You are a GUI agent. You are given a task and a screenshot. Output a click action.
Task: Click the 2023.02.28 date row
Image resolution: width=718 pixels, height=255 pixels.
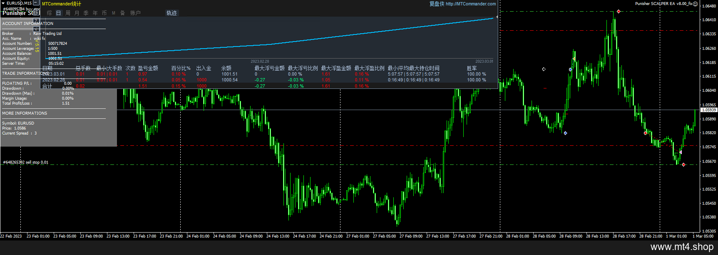point(54,80)
